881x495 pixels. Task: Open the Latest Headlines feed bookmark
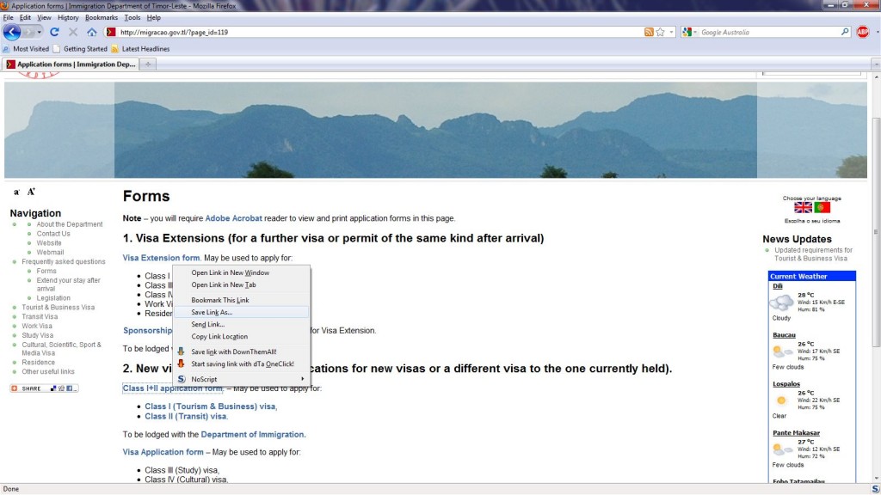(x=140, y=49)
